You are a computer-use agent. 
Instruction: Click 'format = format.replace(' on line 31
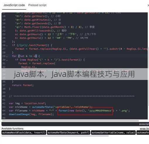(37, 63)
